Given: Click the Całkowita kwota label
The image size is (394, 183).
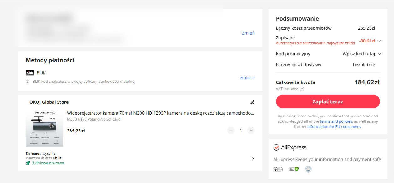Looking at the screenshot, I should pyautogui.click(x=295, y=82).
